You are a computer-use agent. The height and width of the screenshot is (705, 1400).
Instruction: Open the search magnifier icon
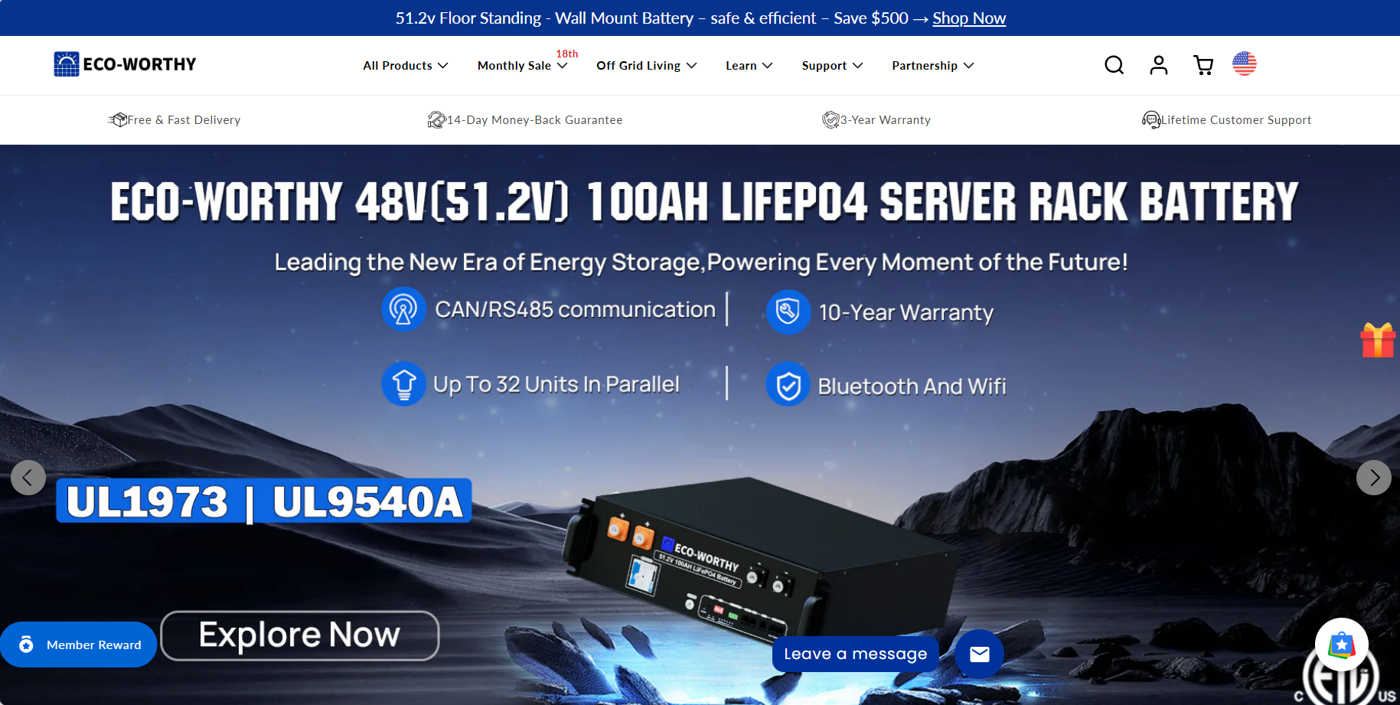(x=1114, y=65)
